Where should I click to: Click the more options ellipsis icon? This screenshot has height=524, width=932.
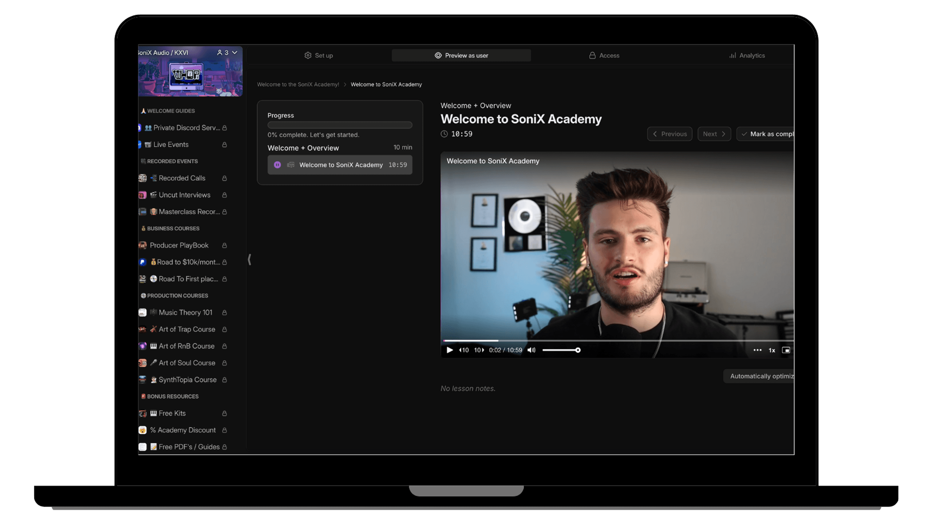click(x=757, y=350)
